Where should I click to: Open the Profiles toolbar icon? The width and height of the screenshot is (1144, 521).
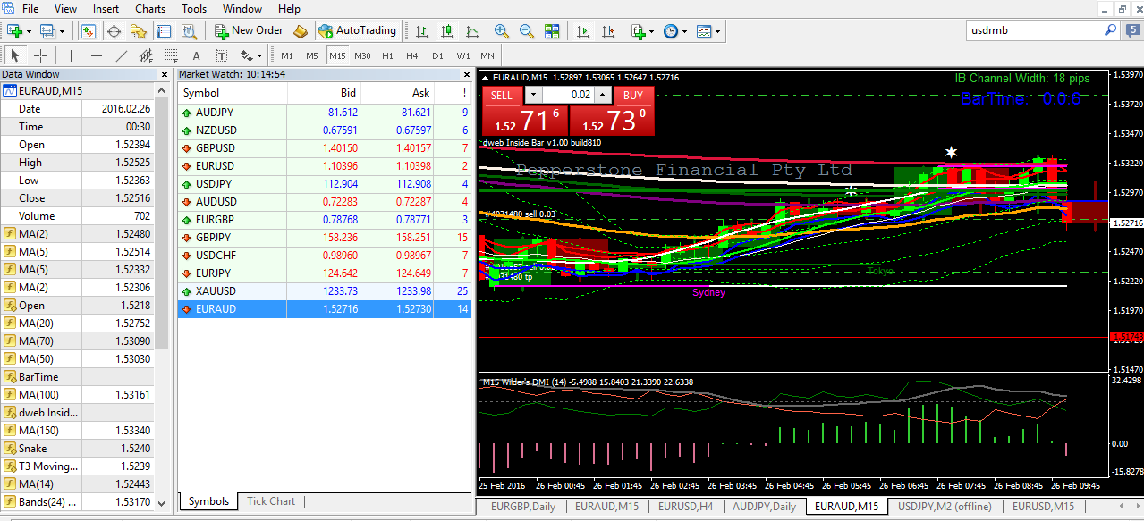[47, 30]
